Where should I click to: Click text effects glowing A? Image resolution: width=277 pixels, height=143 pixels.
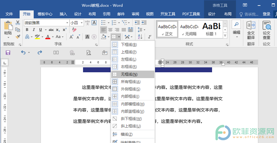coord(27,37)
